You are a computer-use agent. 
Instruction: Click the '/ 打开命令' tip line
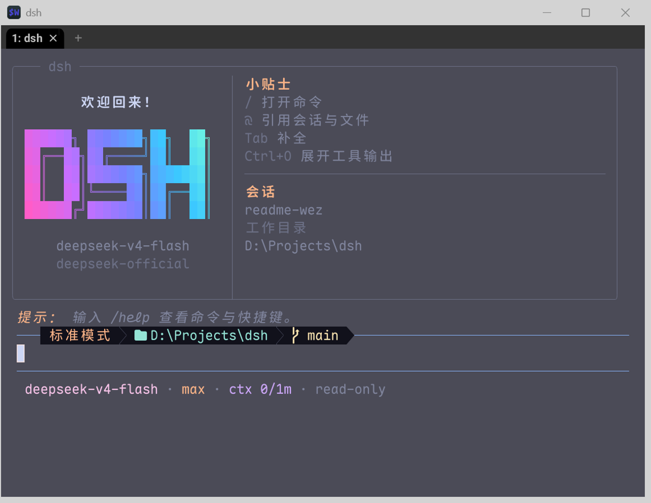point(284,102)
